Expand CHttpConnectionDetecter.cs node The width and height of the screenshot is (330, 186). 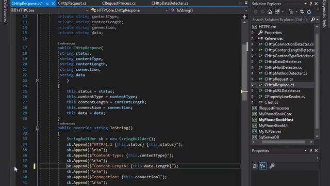253,44
